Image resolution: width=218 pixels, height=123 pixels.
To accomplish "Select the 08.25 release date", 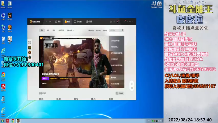I will pos(93,99).
